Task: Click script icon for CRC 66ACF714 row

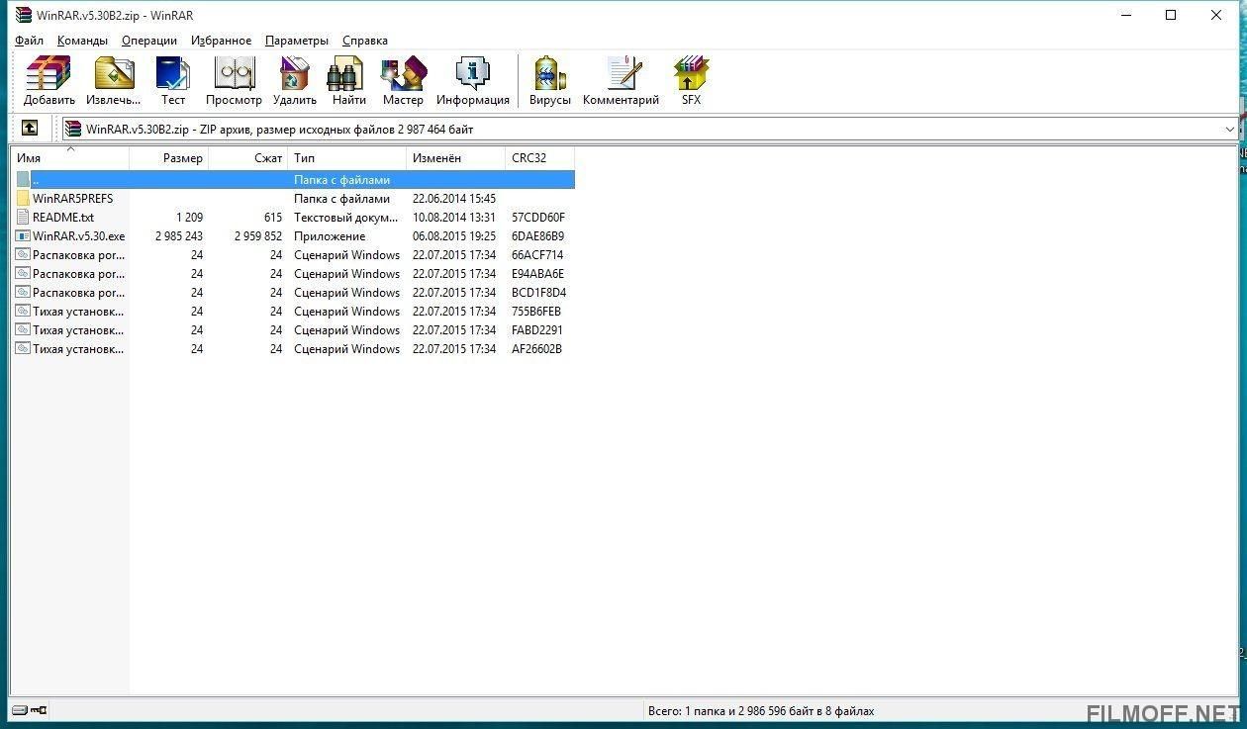Action: click(x=23, y=254)
